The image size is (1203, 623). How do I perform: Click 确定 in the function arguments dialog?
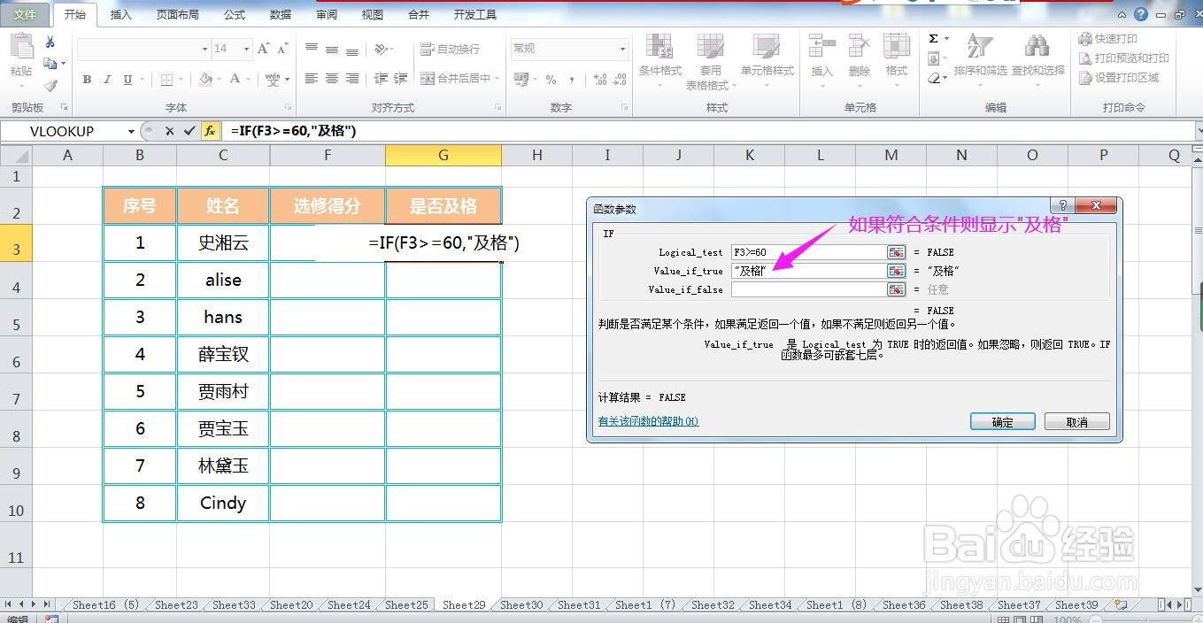click(1002, 422)
